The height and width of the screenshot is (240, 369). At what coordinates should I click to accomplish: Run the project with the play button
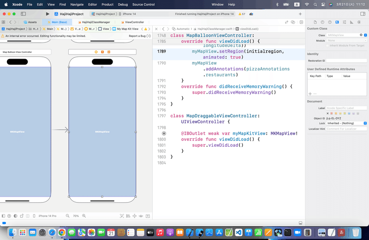pyautogui.click(x=48, y=14)
